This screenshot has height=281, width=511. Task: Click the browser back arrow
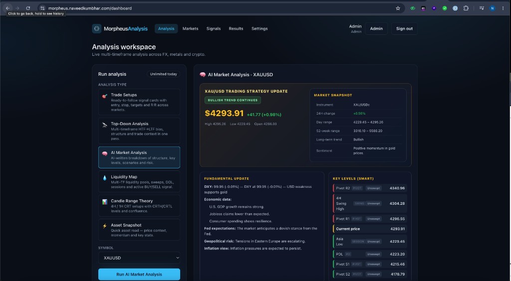click(x=8, y=8)
